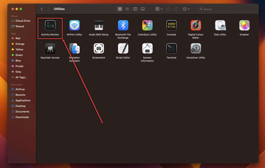Select the Blue tag
265x168 pixels.
[16, 61]
